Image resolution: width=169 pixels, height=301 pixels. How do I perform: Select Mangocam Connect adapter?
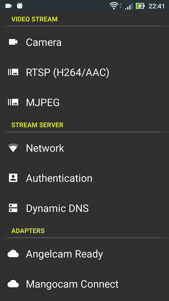(x=84, y=284)
